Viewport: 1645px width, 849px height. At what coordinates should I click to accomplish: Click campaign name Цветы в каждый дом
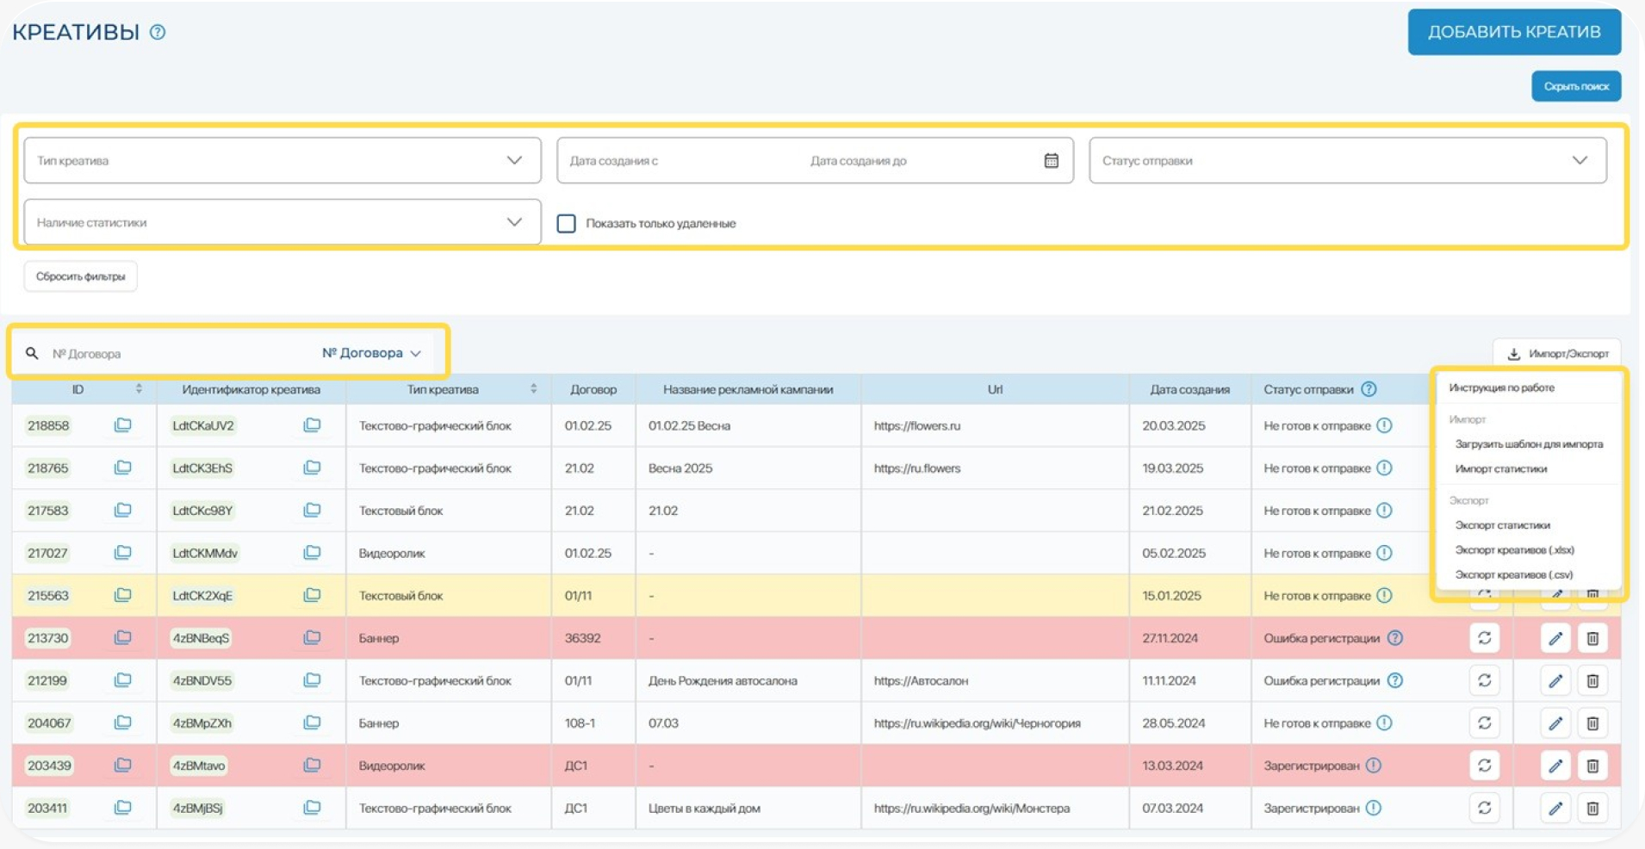[x=704, y=809]
